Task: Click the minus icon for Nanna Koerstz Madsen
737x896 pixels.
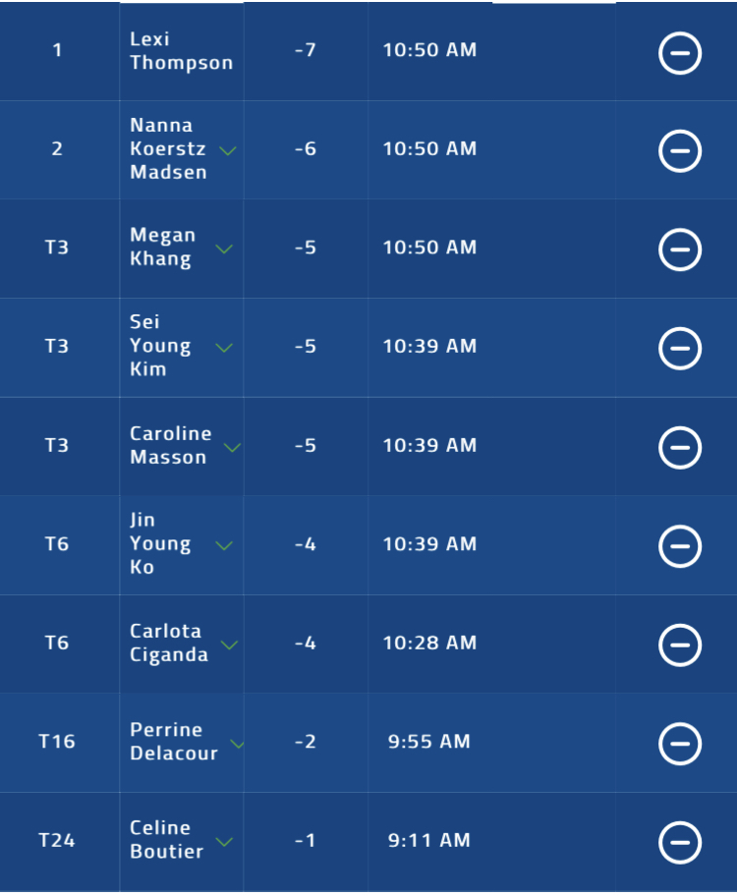Action: click(x=679, y=151)
